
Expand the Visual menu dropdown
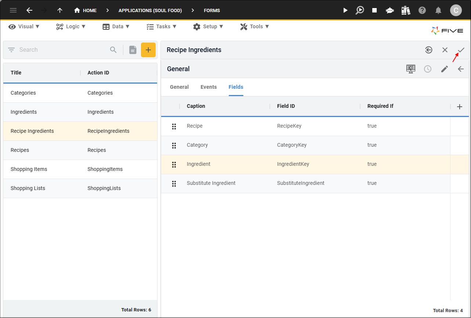24,26
